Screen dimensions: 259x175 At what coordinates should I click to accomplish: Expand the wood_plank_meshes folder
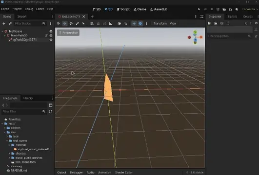pyautogui.click(x=9, y=157)
